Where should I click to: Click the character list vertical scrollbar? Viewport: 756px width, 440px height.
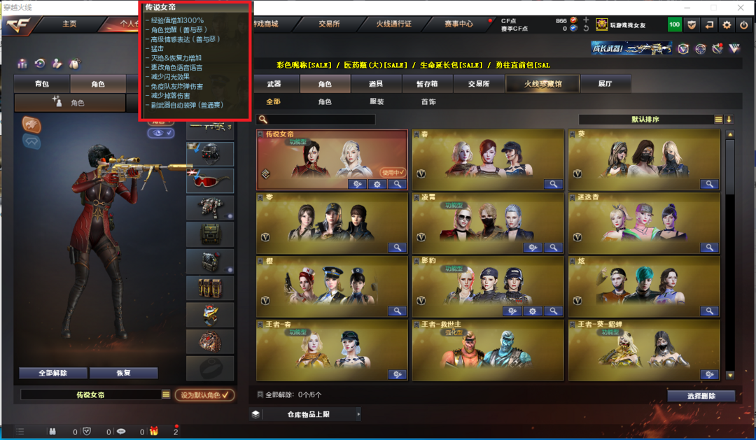pyautogui.click(x=730, y=255)
